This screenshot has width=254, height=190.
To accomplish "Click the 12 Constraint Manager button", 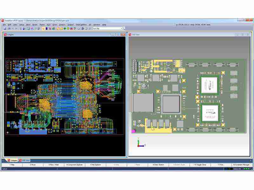I will (242, 165).
